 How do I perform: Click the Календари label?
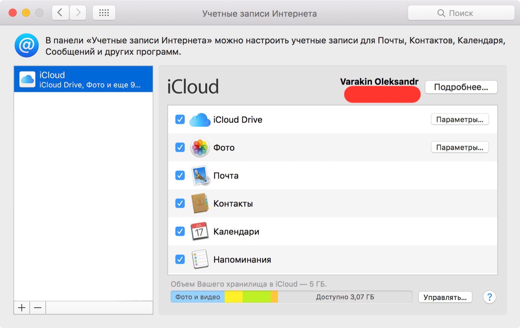click(x=236, y=232)
